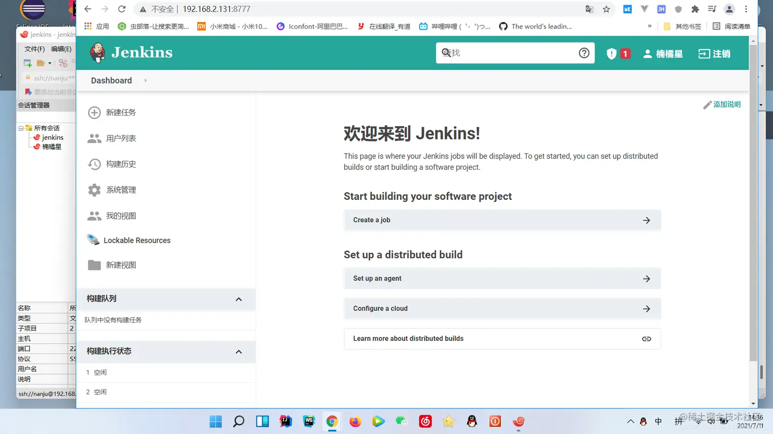The height and width of the screenshot is (434, 773).
Task: Open 系统管理 via the gear icon
Action: click(x=95, y=190)
